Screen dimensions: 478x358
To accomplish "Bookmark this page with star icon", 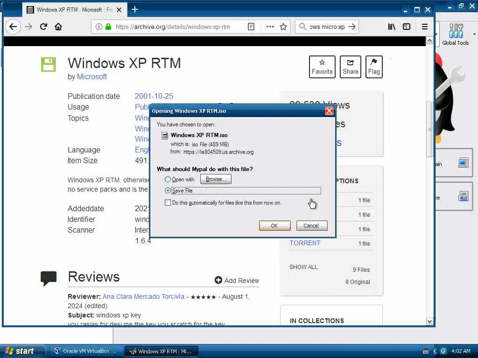I will (x=283, y=27).
